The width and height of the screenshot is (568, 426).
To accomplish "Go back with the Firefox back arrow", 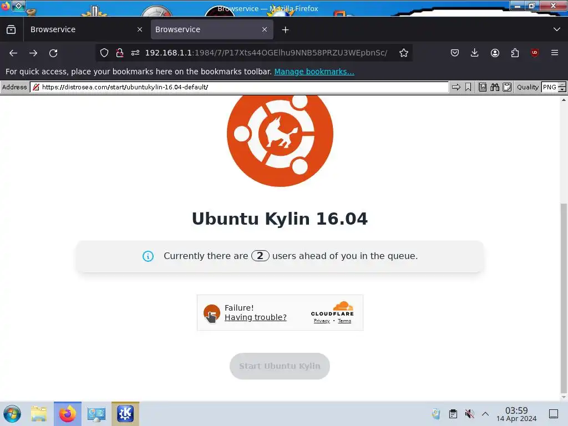I will coord(13,53).
